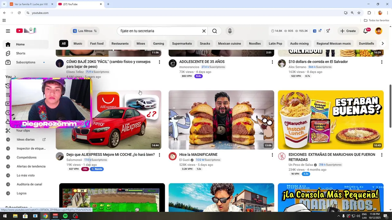Click the vidIQ list icon in header
Viewport: 392px width, 220px height.
[320, 31]
